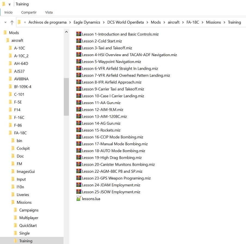Image resolution: width=246 pixels, height=244 pixels.
Task: Select Lesson 18-AUTO Mode Bombing icon
Action: [79, 150]
